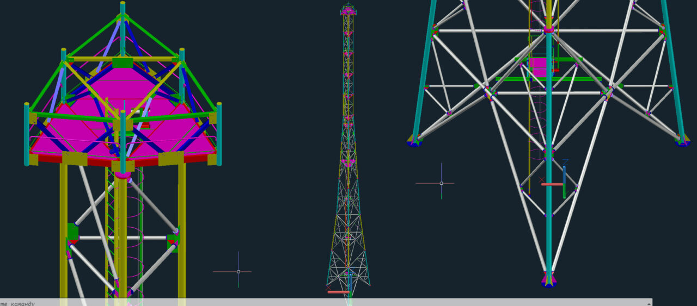Click the crosshair marker left of the full tower
The image size is (697, 306).
(x=238, y=271)
